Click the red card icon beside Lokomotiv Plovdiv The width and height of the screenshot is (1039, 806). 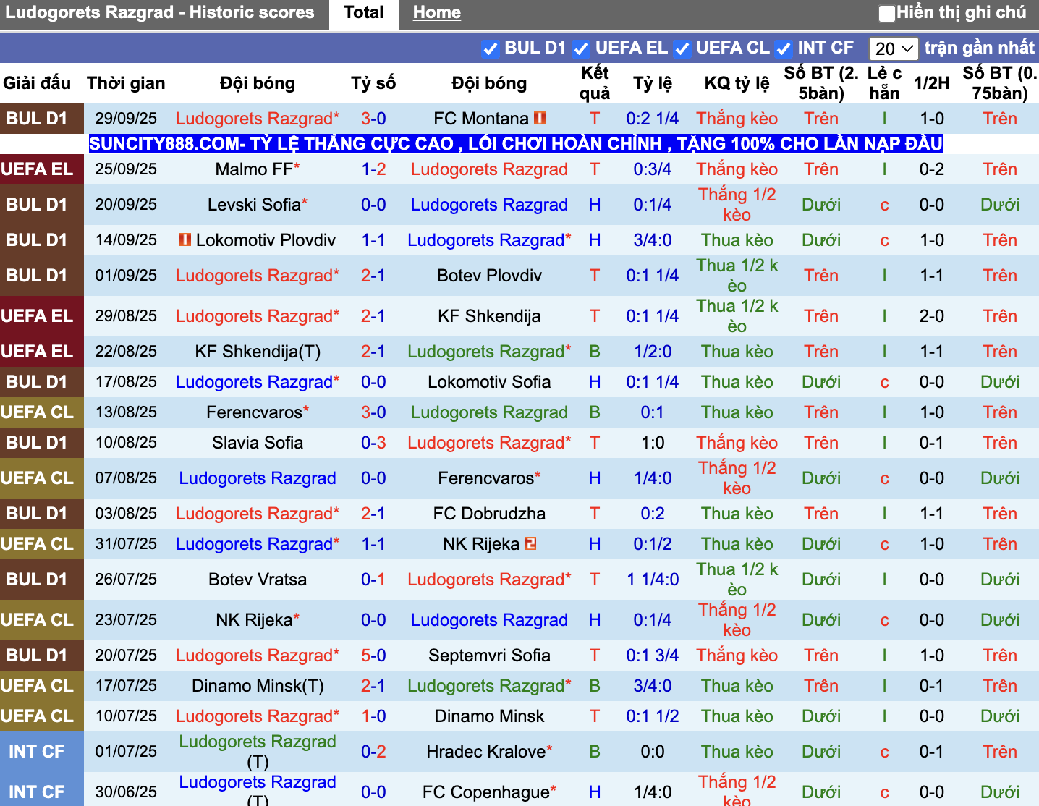[x=185, y=239]
